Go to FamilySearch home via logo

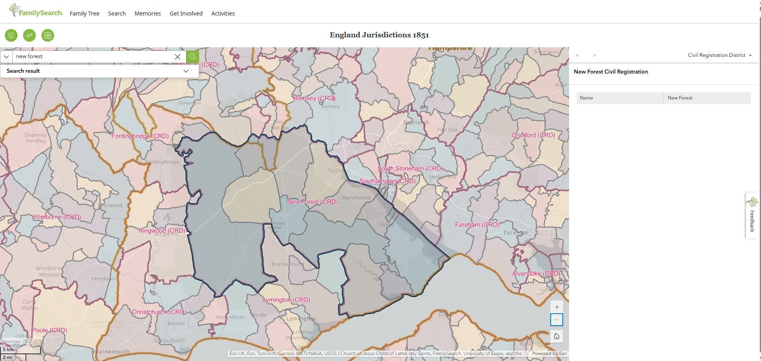pos(36,12)
